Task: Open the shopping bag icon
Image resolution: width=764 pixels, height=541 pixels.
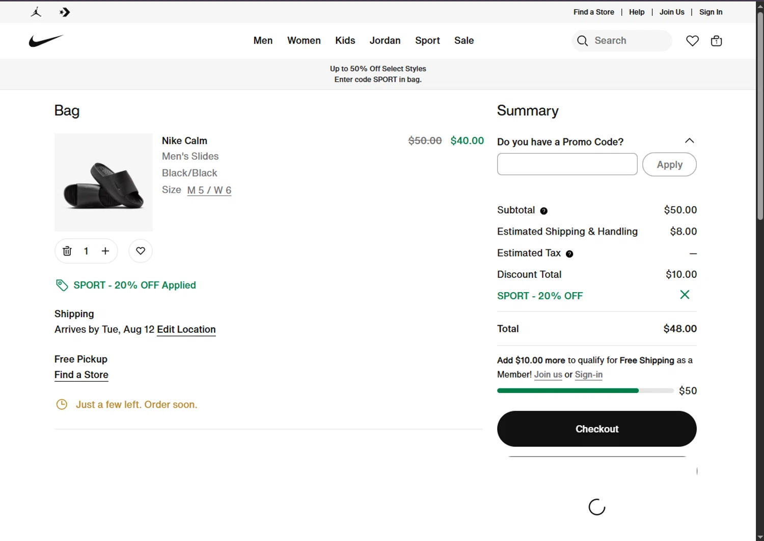Action: (716, 41)
